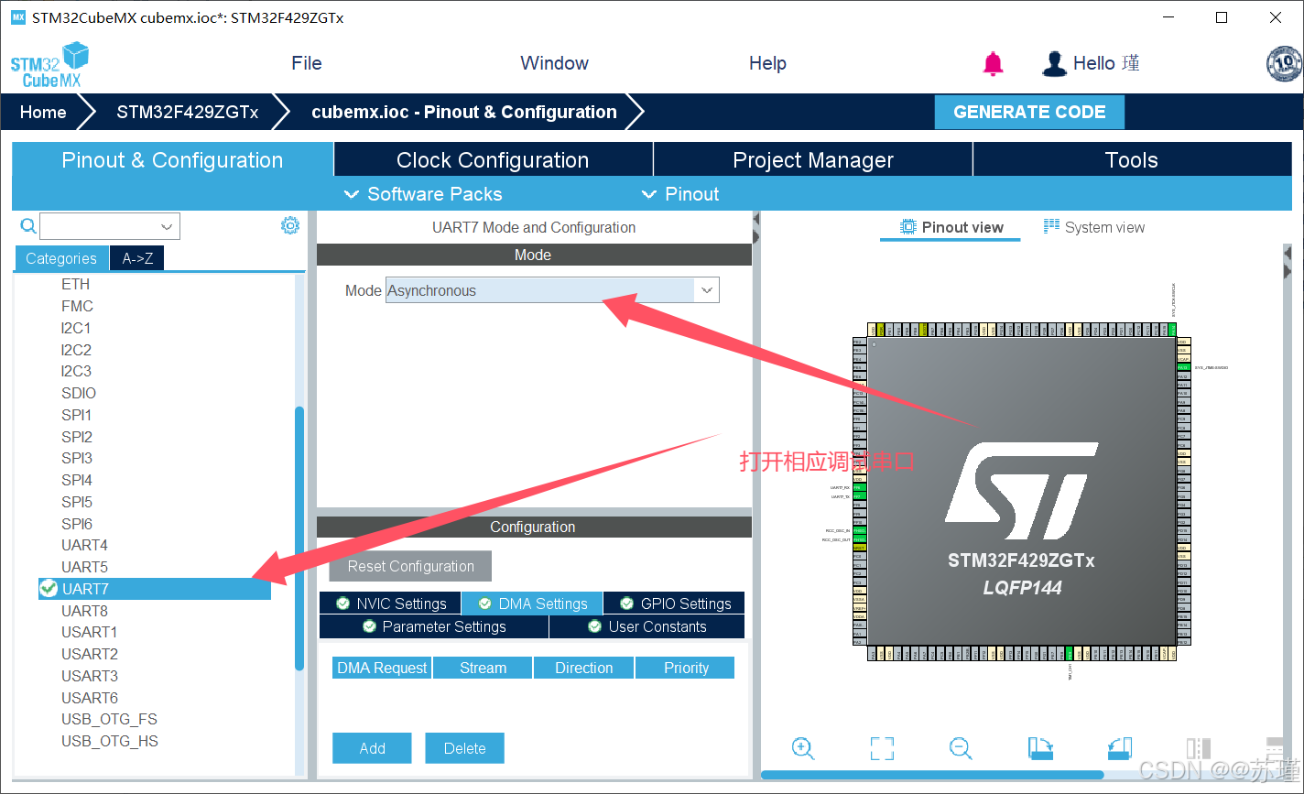Image resolution: width=1304 pixels, height=794 pixels.
Task: Switch to the A->Z list tab
Action: pyautogui.click(x=137, y=258)
